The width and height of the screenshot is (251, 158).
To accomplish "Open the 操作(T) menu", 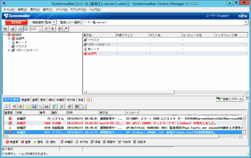I will (47, 10).
